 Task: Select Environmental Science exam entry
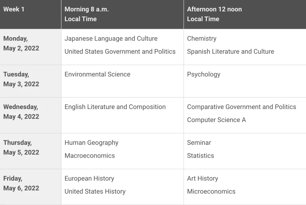click(x=97, y=74)
